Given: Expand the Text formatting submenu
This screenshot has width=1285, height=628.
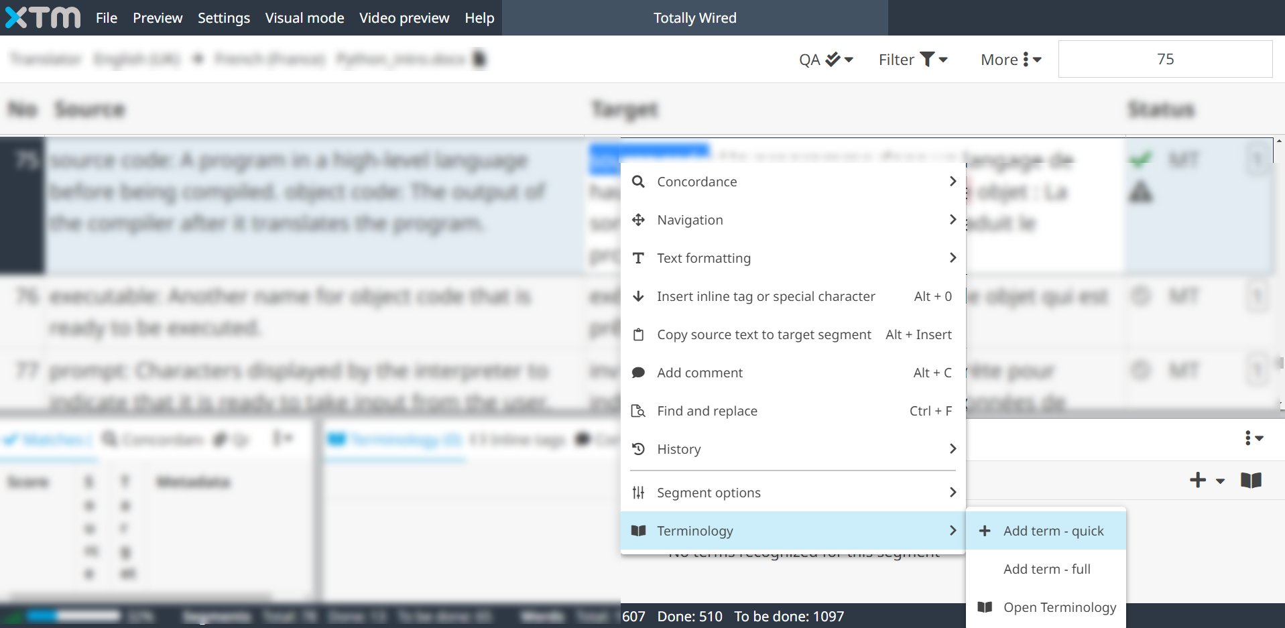Looking at the screenshot, I should click(x=793, y=258).
